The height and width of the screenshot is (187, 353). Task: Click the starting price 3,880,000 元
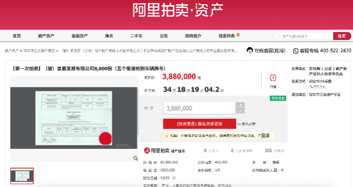click(x=182, y=77)
